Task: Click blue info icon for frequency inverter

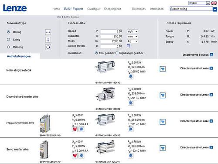Action: [82, 129]
